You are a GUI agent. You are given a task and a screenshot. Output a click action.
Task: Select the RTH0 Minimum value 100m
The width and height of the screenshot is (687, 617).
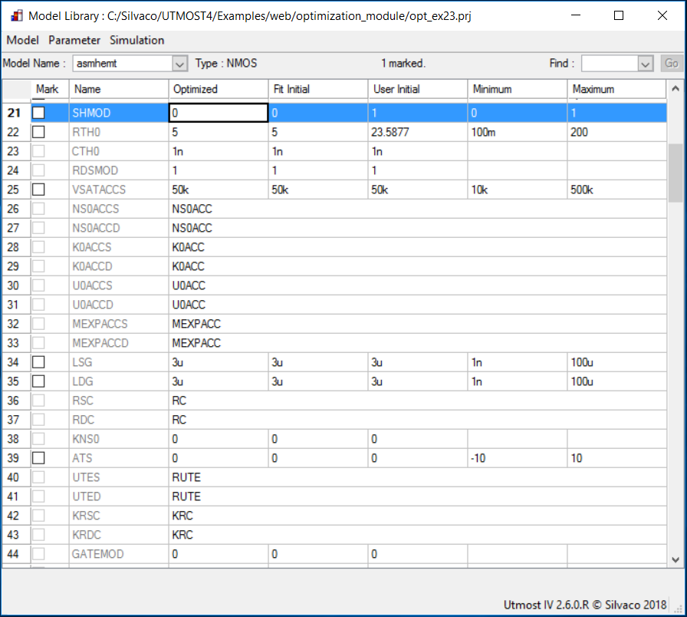coord(518,132)
